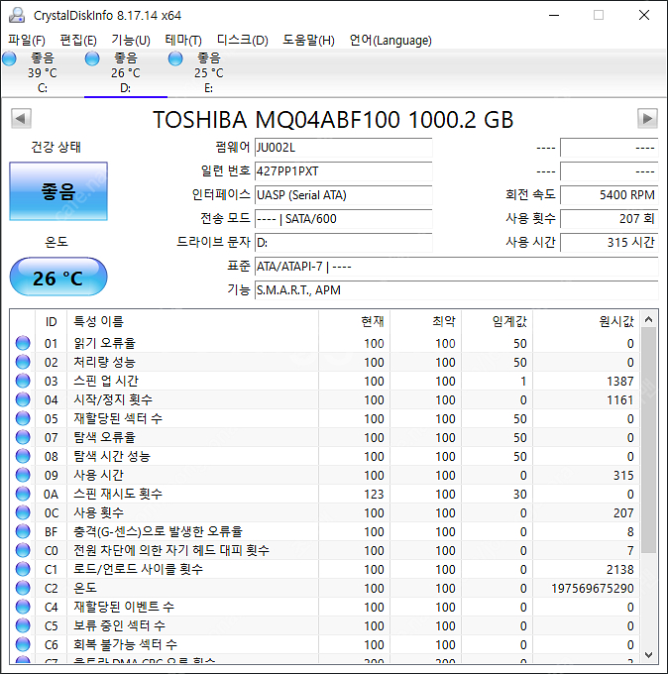The height and width of the screenshot is (674, 668).
Task: Click the 26 °C temperature button
Action: pyautogui.click(x=58, y=277)
